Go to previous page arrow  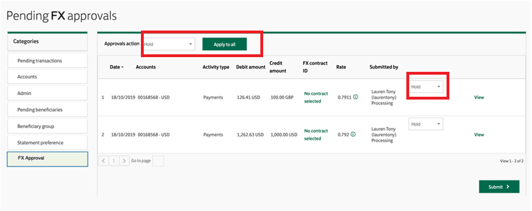(x=103, y=161)
